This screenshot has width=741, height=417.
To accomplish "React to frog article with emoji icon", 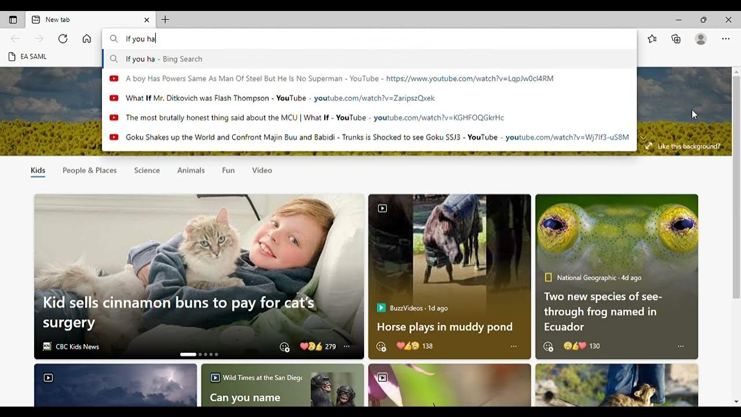I will 548,346.
